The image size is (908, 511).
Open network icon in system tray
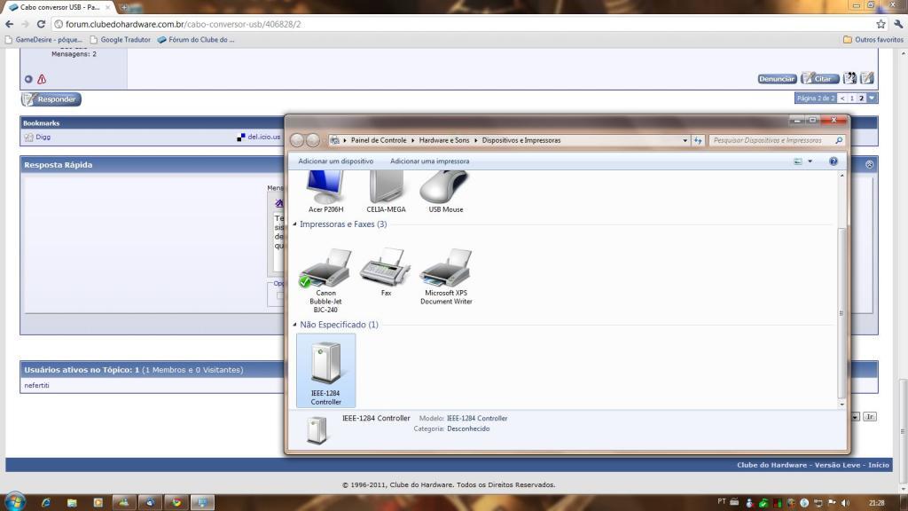pos(818,503)
